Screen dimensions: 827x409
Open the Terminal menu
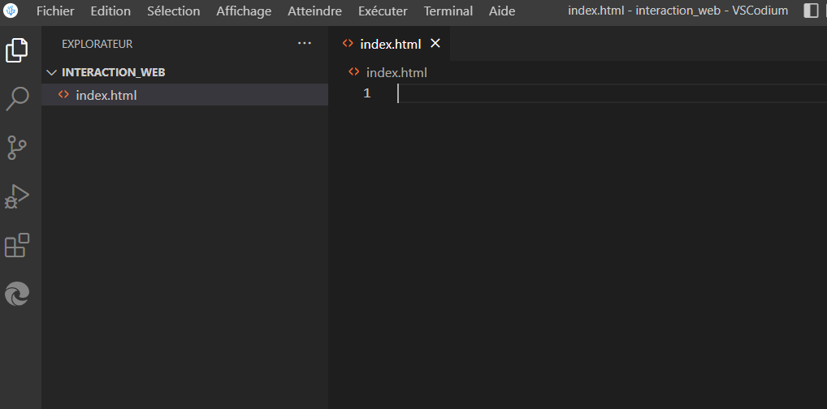[448, 11]
